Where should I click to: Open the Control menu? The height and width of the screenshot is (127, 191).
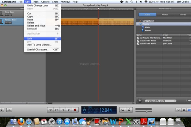point(45,2)
